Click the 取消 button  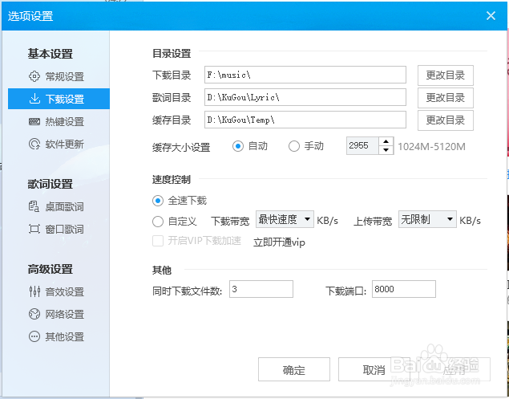click(x=374, y=370)
